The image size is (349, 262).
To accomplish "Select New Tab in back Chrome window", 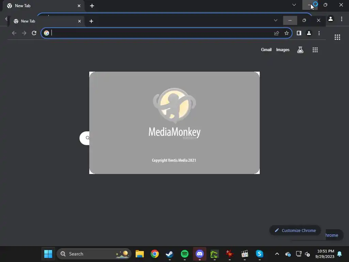I will click(x=44, y=5).
